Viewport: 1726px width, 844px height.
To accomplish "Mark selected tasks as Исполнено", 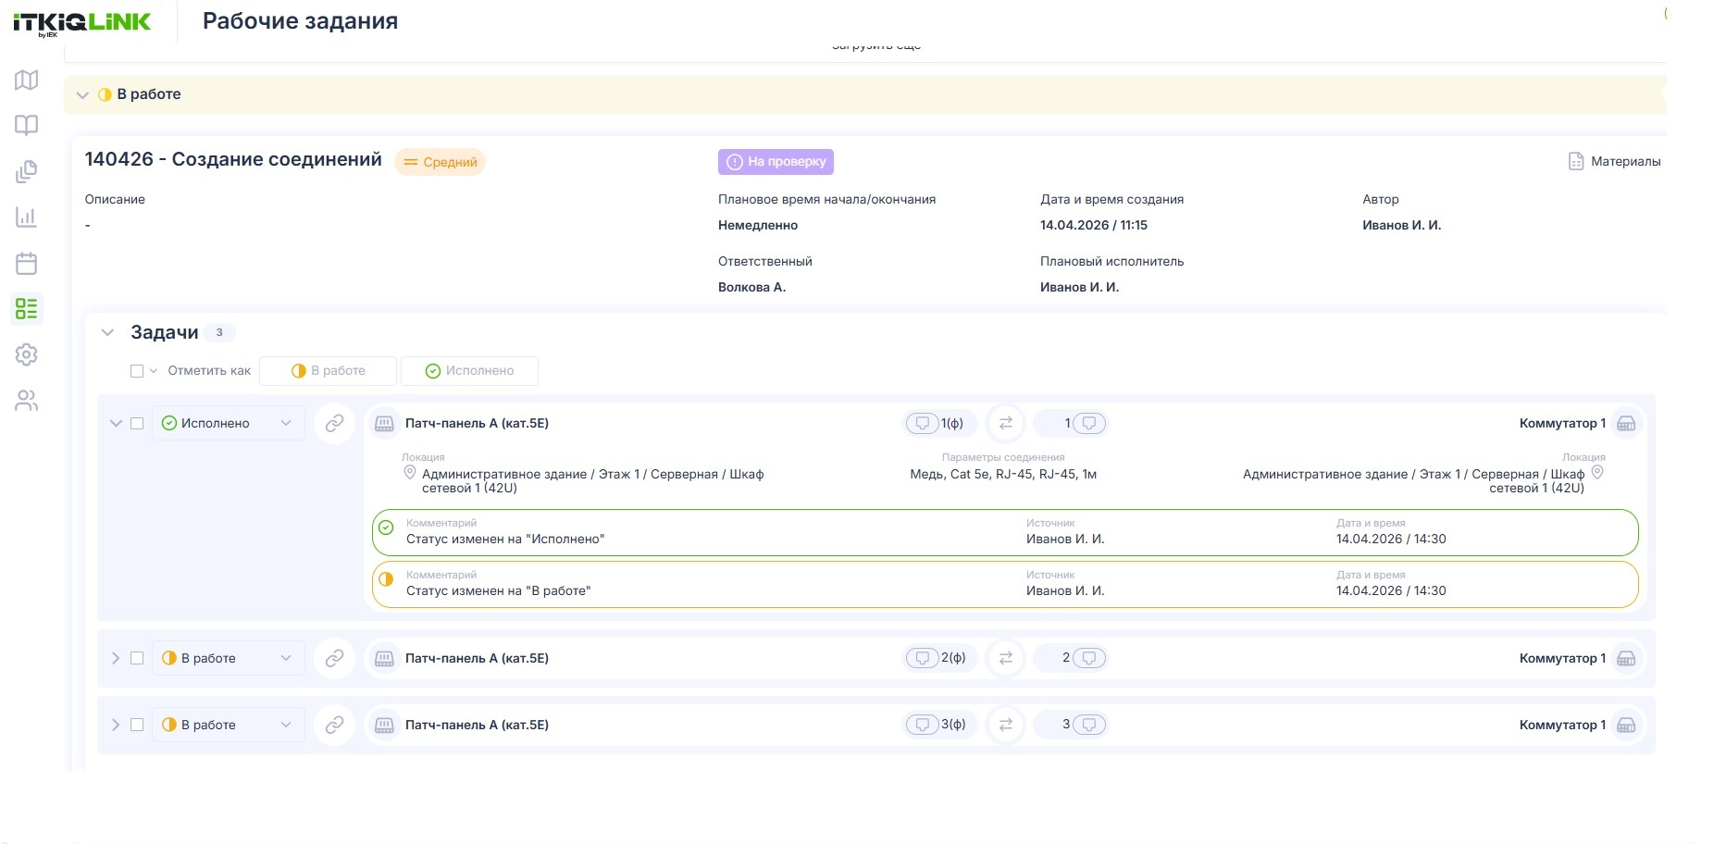I will pos(469,371).
